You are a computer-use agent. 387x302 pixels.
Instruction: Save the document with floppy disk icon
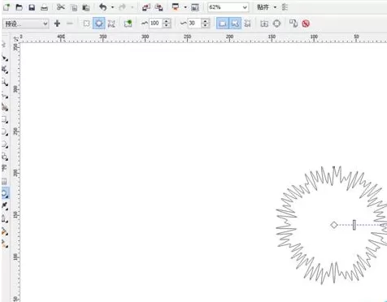click(x=32, y=7)
